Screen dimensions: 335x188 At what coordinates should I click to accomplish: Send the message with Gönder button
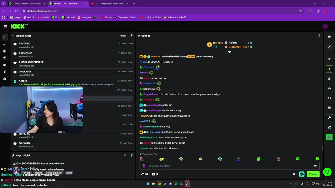[313, 174]
